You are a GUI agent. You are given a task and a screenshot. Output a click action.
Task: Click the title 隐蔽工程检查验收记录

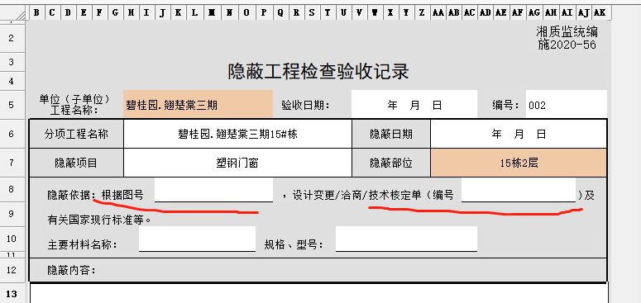pyautogui.click(x=318, y=72)
